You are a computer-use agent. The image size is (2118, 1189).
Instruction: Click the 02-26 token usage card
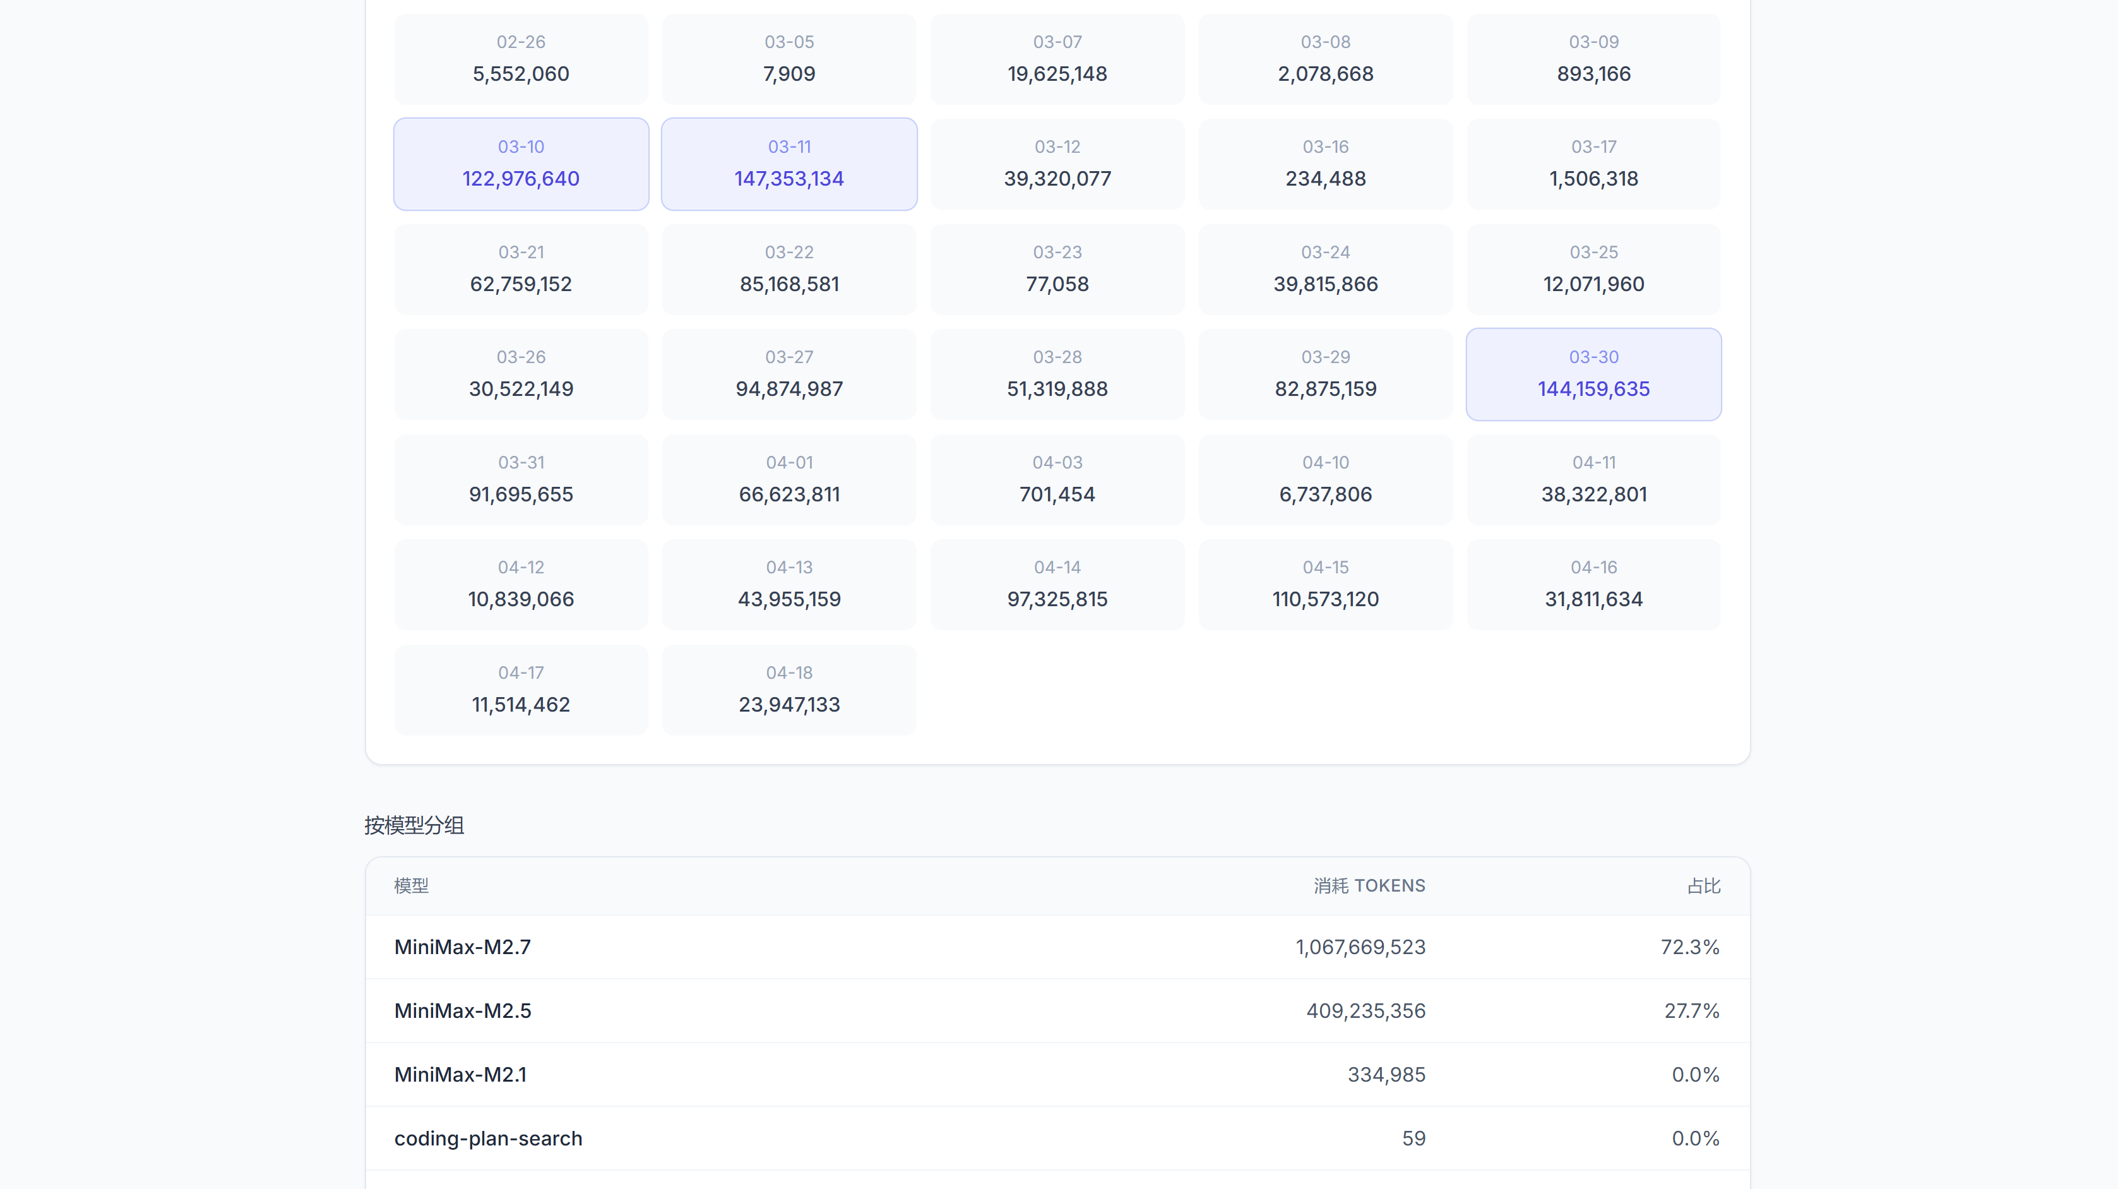click(521, 58)
